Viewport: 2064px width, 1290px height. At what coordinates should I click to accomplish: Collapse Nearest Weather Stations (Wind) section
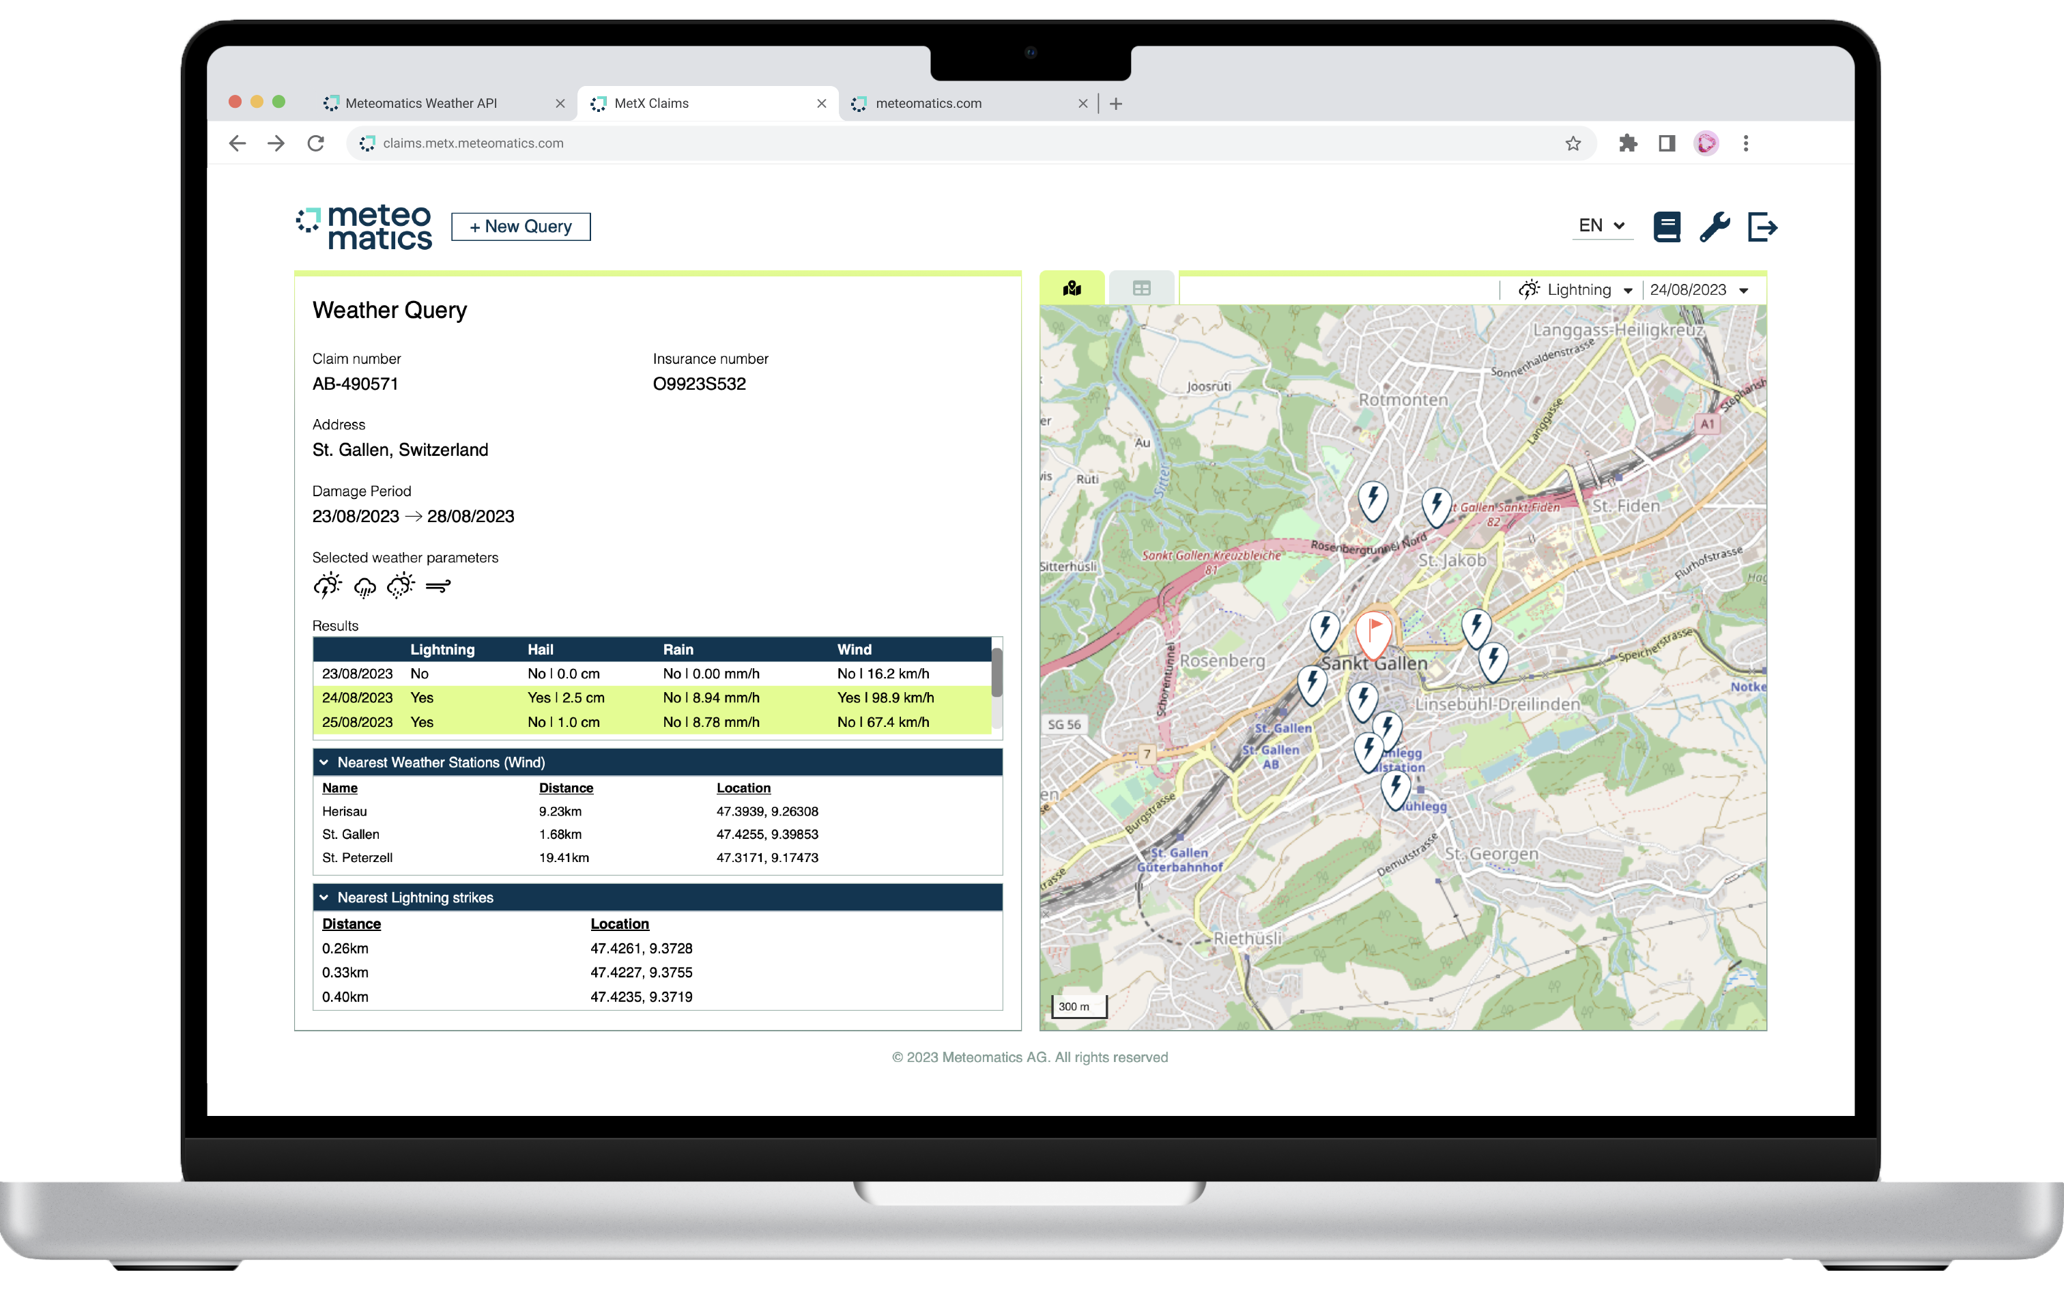point(324,762)
